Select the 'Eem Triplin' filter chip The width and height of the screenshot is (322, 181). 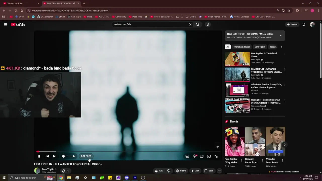click(260, 47)
